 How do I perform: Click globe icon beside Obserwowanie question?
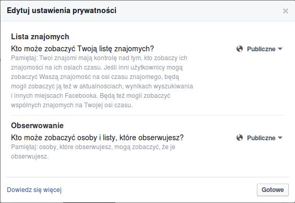point(240,138)
